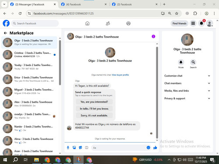Open Alex 3 beds 2 baths conversation
This screenshot has height=164, width=219.
(29, 104)
